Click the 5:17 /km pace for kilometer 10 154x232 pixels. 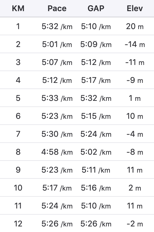(x=57, y=188)
